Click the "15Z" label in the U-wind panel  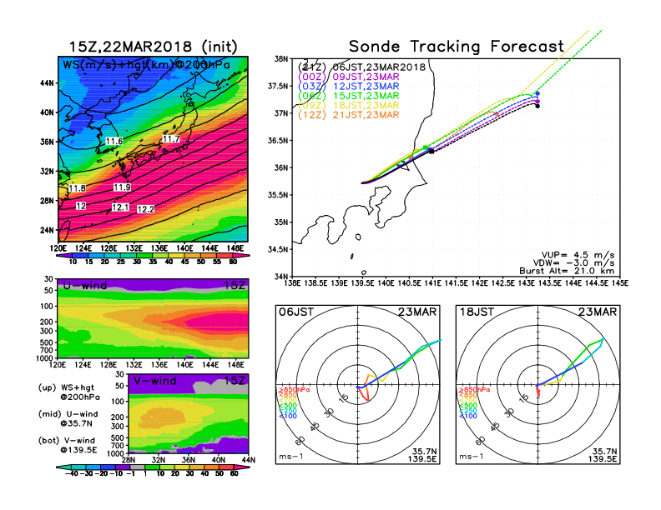tap(235, 285)
